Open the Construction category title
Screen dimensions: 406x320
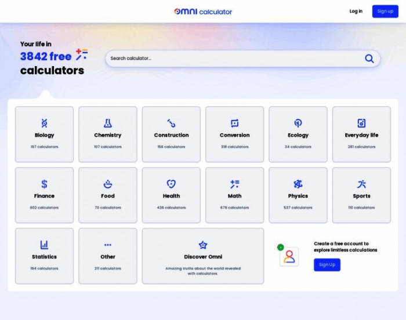[x=171, y=135]
